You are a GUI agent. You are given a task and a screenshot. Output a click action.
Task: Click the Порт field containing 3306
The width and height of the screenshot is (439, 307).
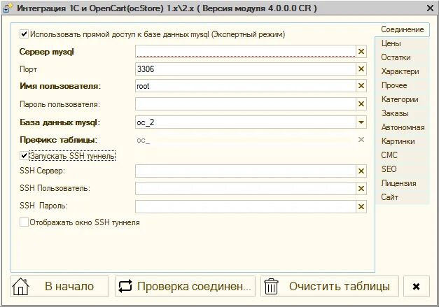246,69
